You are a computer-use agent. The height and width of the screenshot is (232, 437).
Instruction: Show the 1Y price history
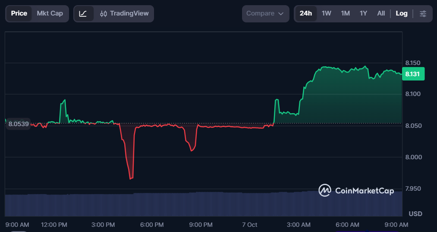tap(363, 14)
